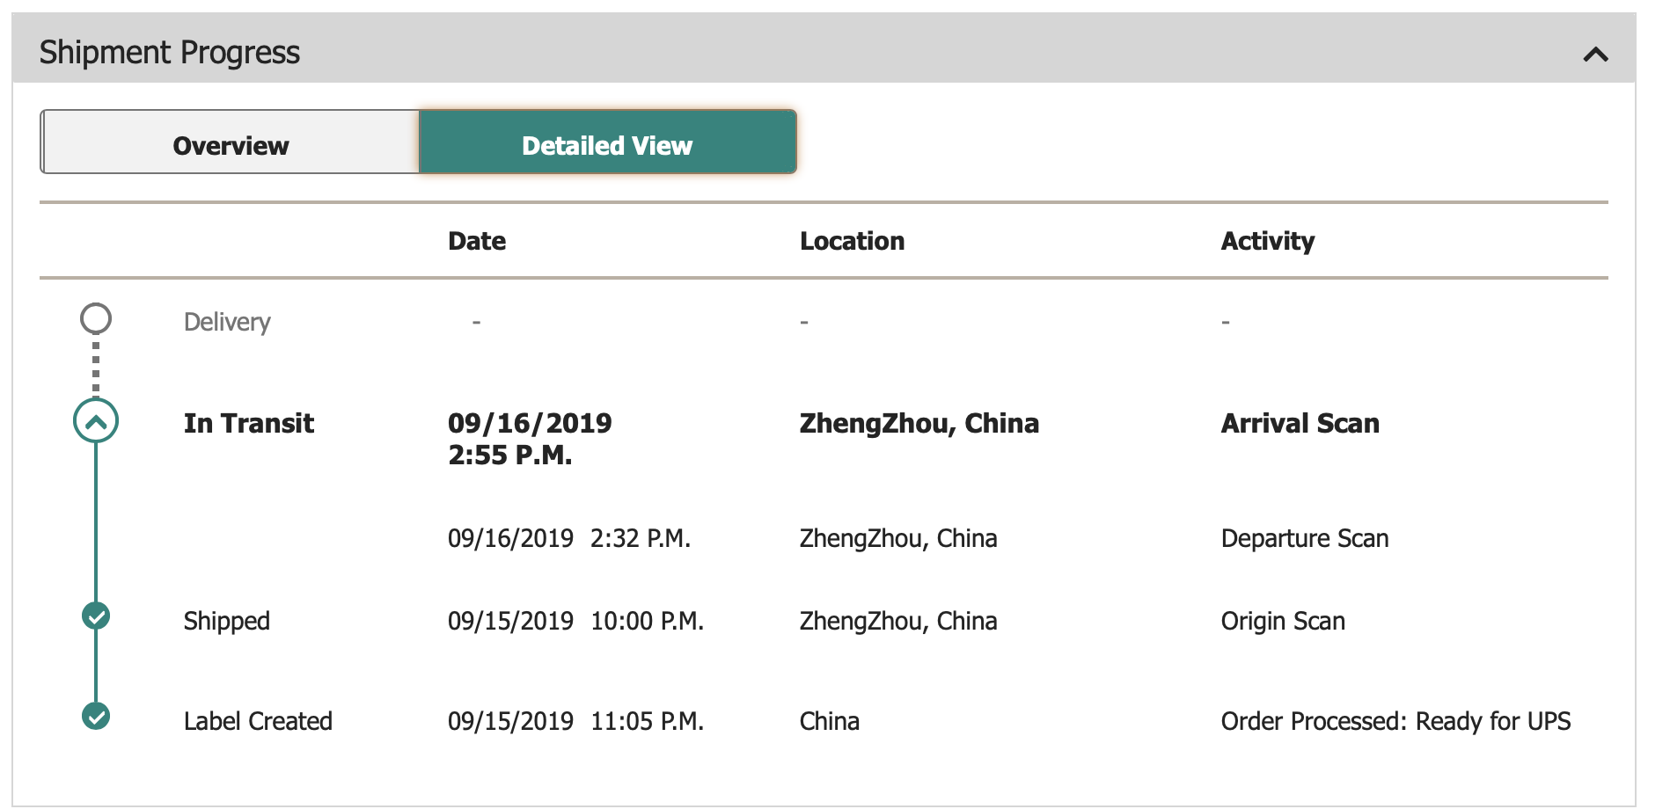Viewport: 1670px width, 809px height.
Task: Click the Location column header
Action: point(852,241)
